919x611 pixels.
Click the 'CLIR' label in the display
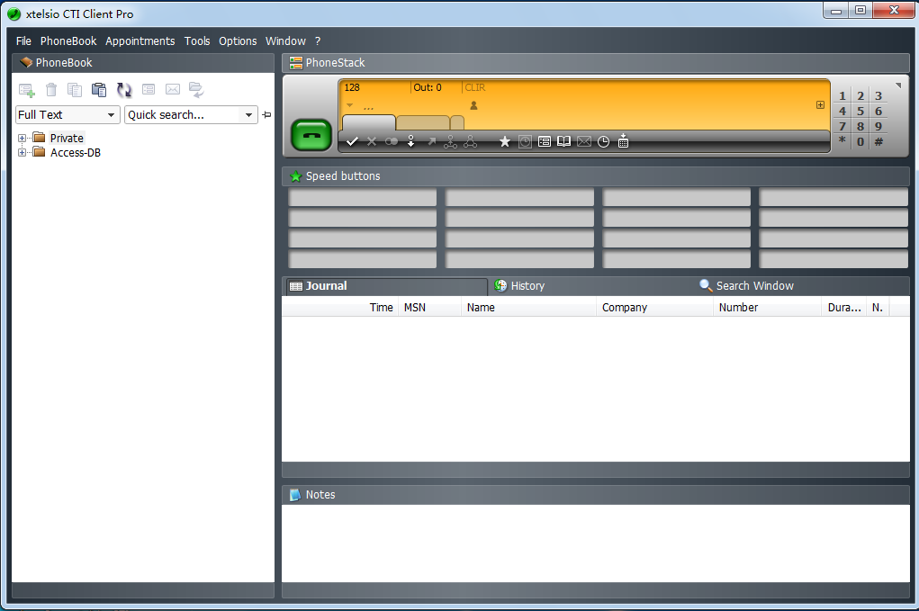pos(474,87)
